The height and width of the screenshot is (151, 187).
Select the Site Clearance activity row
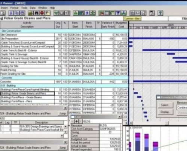tap(64, 35)
